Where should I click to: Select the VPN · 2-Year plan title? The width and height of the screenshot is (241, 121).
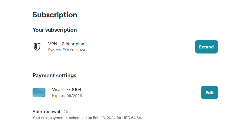coord(66,44)
